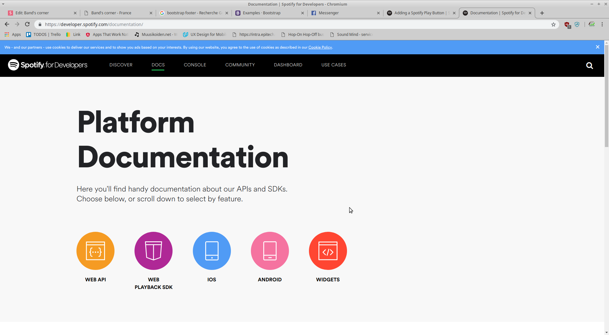Image resolution: width=609 pixels, height=335 pixels.
Task: Switch to Messenger tab
Action: click(x=345, y=13)
